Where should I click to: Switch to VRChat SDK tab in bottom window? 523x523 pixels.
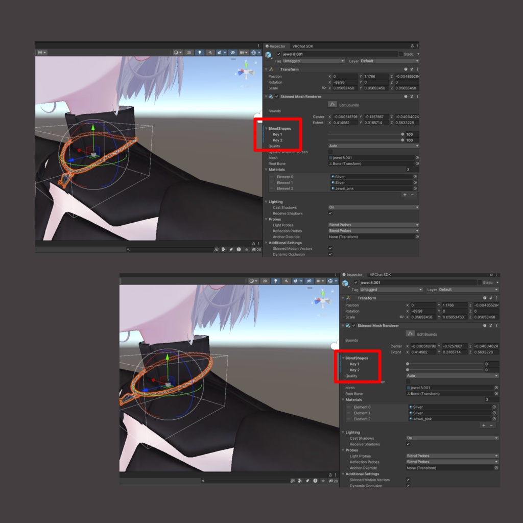click(x=380, y=275)
